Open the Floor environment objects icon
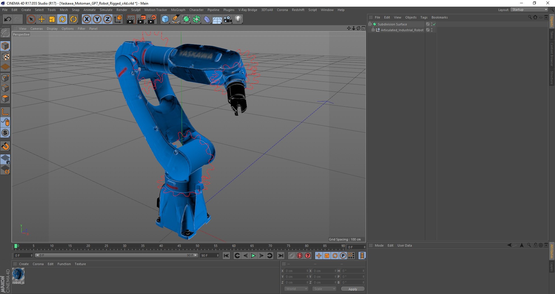555x294 pixels. (217, 19)
